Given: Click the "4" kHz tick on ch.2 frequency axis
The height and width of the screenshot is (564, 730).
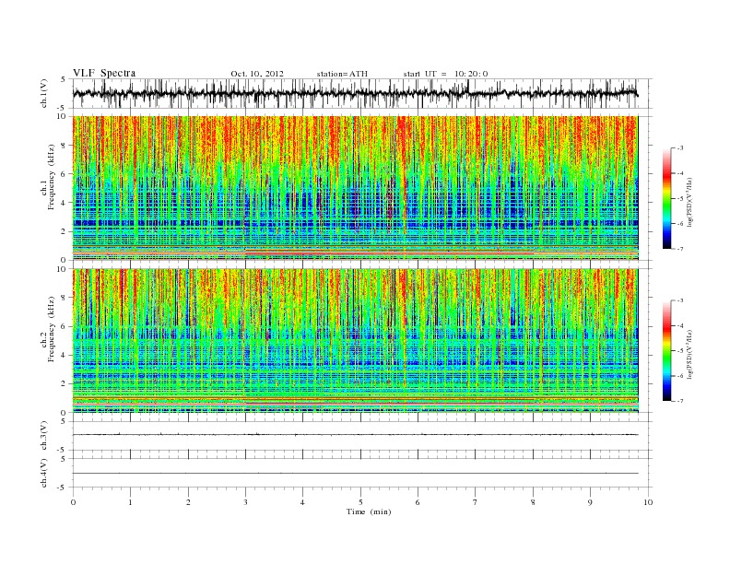Looking at the screenshot, I should pyautogui.click(x=65, y=356).
